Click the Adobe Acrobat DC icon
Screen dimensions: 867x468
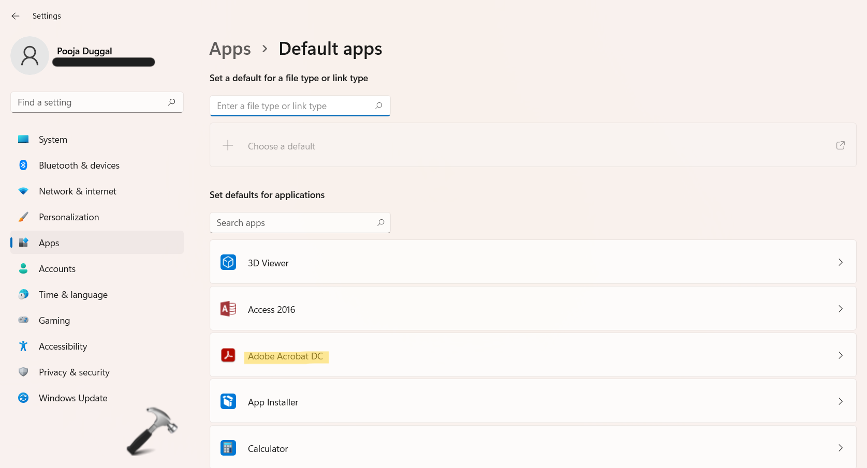(x=228, y=355)
